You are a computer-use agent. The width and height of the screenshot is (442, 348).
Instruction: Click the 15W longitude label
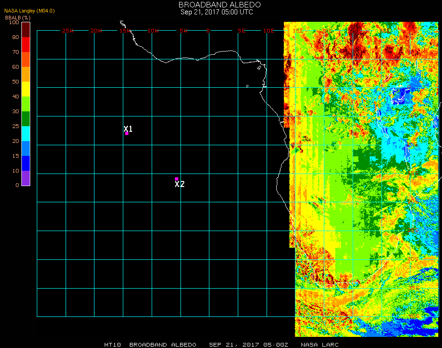click(125, 31)
